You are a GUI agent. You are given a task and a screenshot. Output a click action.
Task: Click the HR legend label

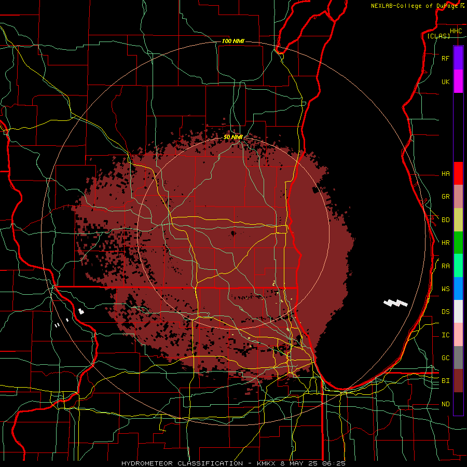point(446,243)
